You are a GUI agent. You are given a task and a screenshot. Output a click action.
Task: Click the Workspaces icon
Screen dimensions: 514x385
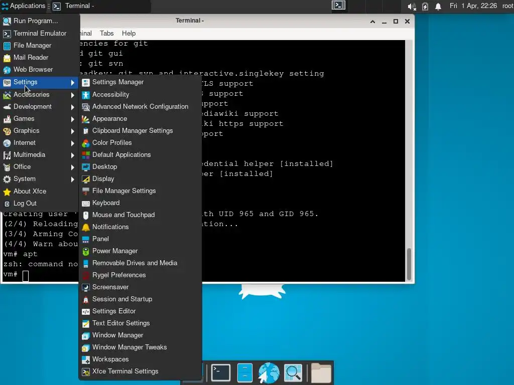pyautogui.click(x=85, y=360)
